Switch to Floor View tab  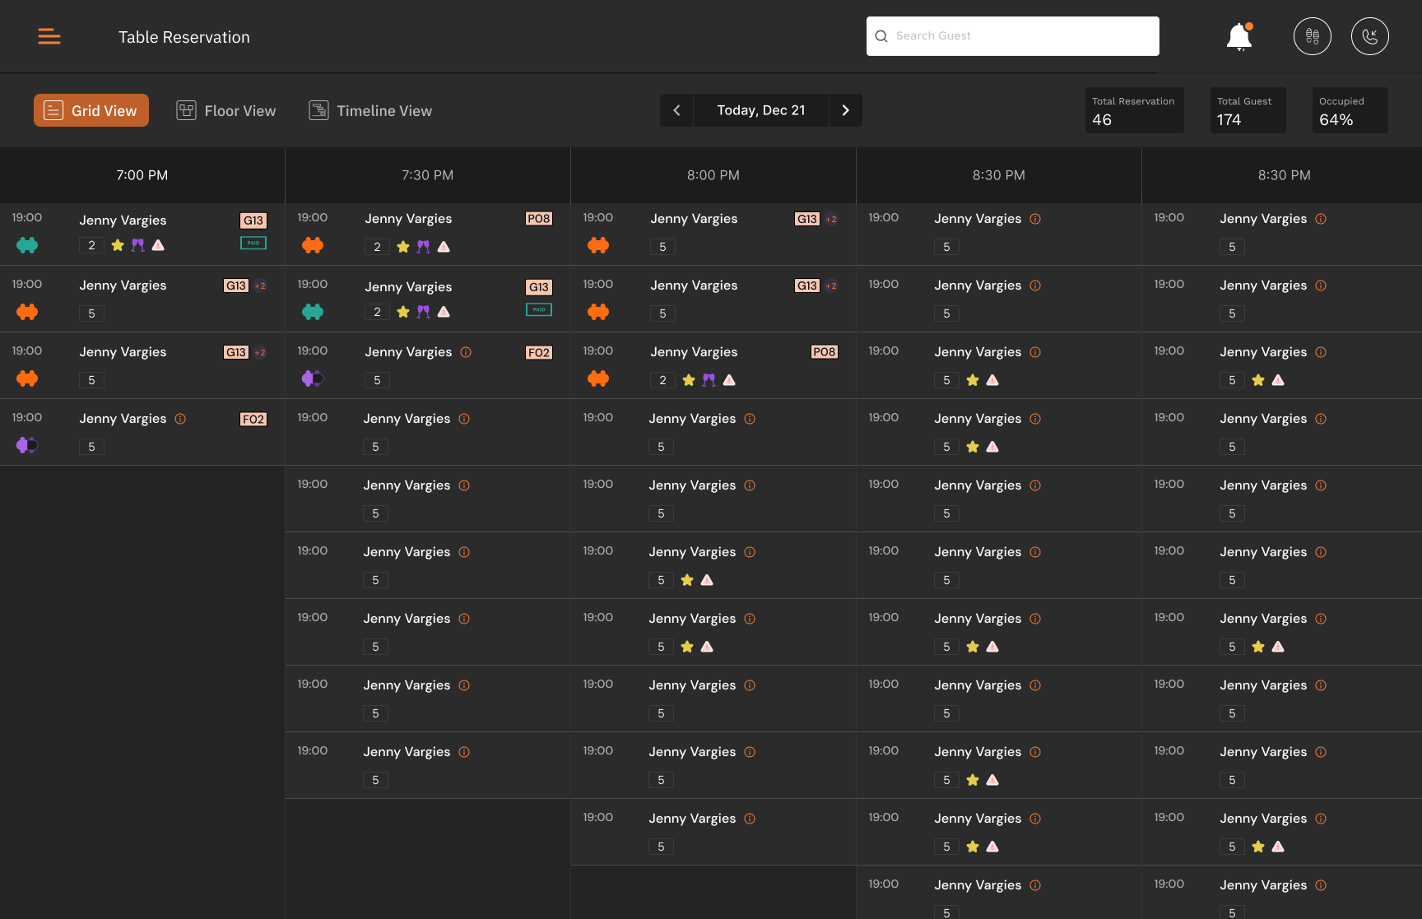pyautogui.click(x=226, y=110)
